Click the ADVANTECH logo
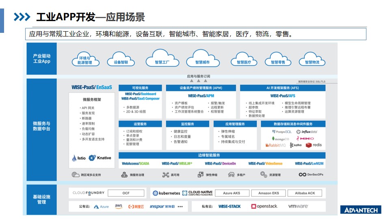Viewport: 390px width, 219px height. (361, 210)
